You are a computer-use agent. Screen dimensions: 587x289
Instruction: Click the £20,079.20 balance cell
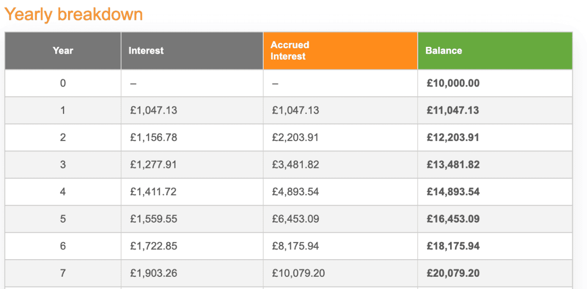(453, 273)
